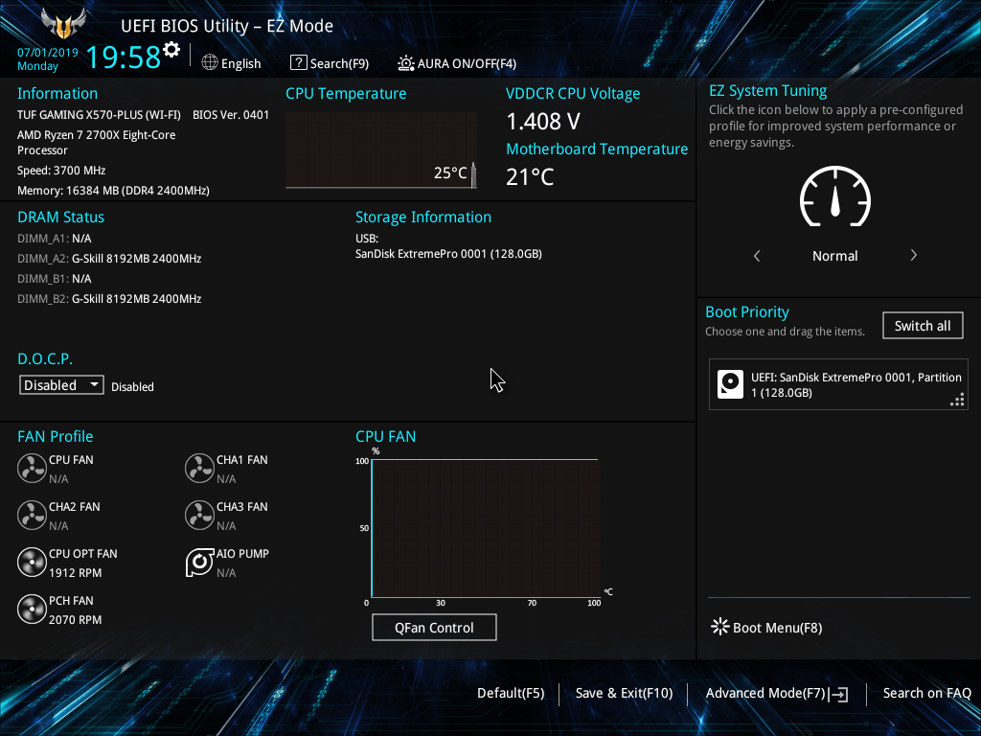Click the 07/01/2019 date

48,53
